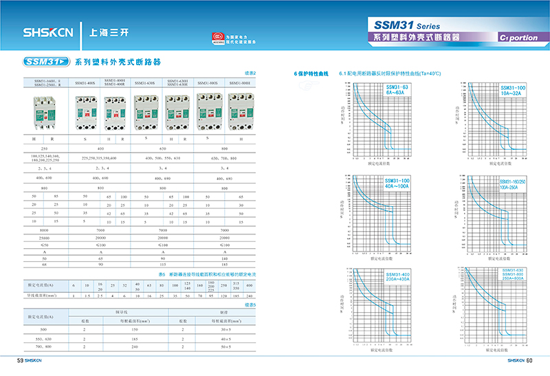550x376 pixels.
Task: Click page number 60 in footer
Action: pyautogui.click(x=529, y=360)
